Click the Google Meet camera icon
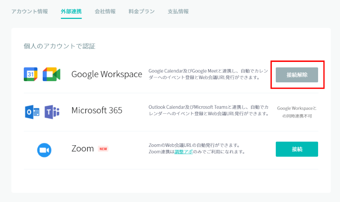The image size is (340, 202). [51, 74]
